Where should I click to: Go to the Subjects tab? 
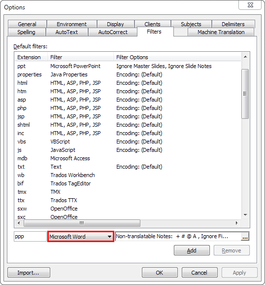(191, 24)
